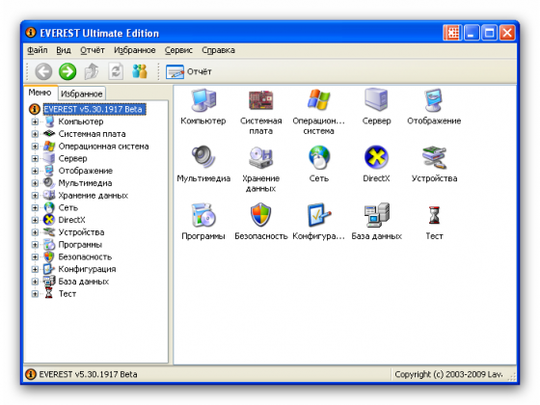Expand the База данных tree node
Screen dimensions: 540x405
point(35,282)
